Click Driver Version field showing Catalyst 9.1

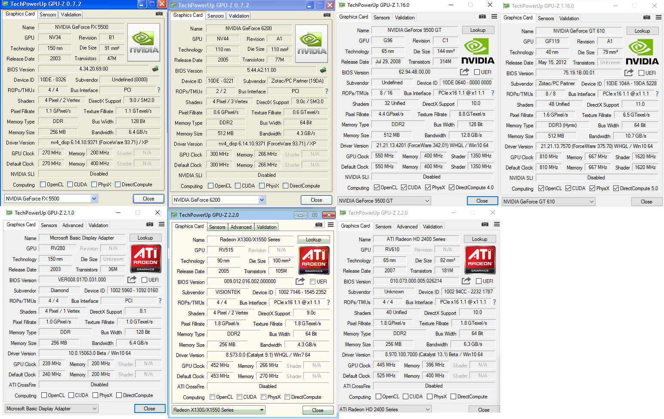point(268,355)
